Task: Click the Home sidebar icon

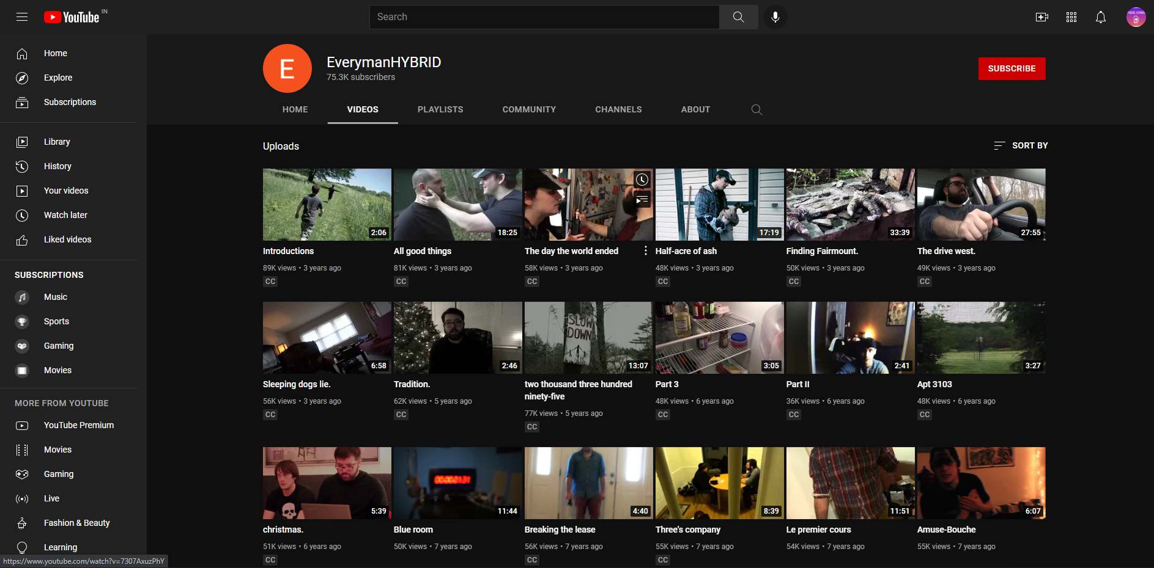Action: [22, 54]
